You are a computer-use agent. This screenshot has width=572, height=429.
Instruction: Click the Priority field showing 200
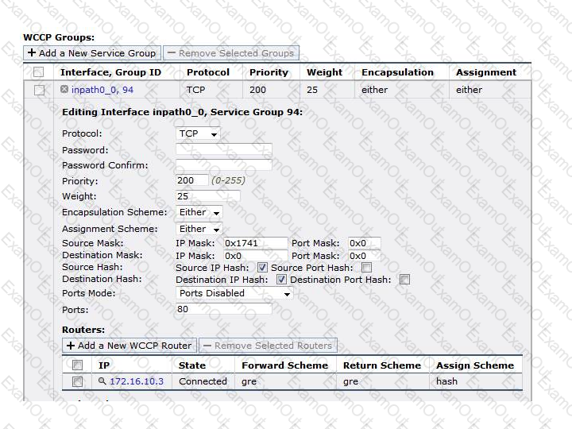point(192,180)
